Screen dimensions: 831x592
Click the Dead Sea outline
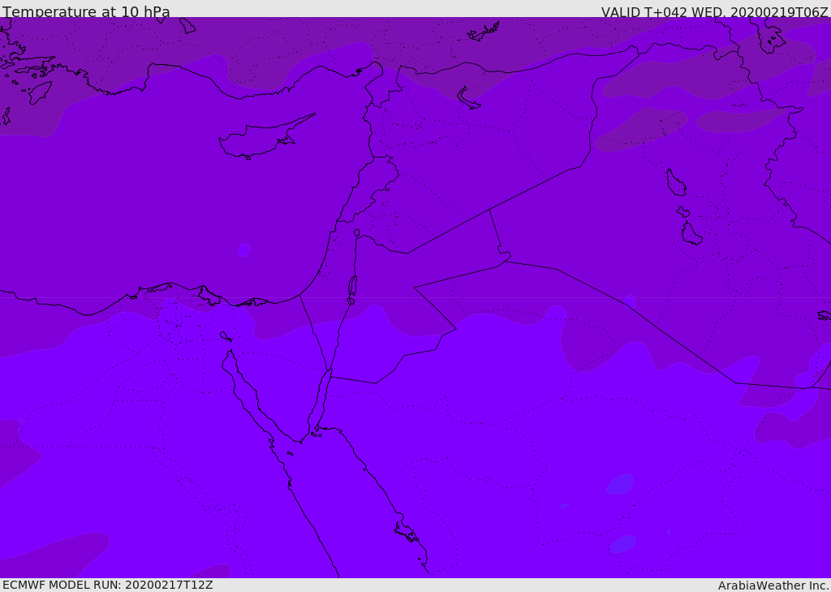(x=352, y=290)
